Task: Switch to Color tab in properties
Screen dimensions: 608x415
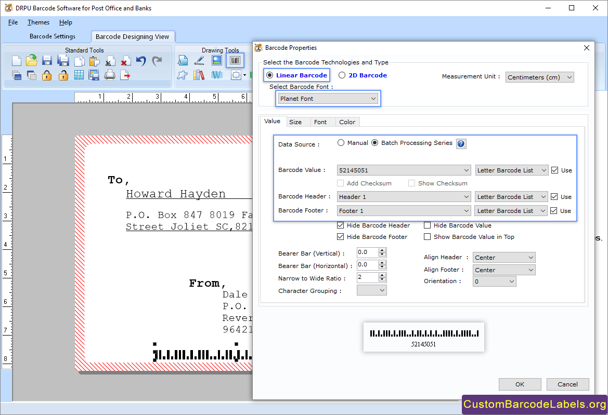Action: click(347, 122)
